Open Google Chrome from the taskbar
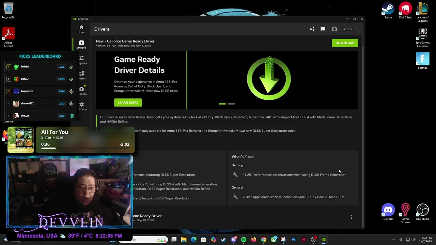 click(x=264, y=240)
